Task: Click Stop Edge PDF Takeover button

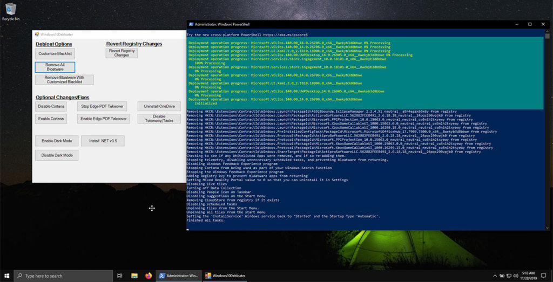Action: (x=102, y=106)
